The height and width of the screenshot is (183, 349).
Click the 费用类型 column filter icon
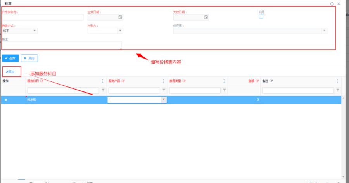(x=224, y=90)
